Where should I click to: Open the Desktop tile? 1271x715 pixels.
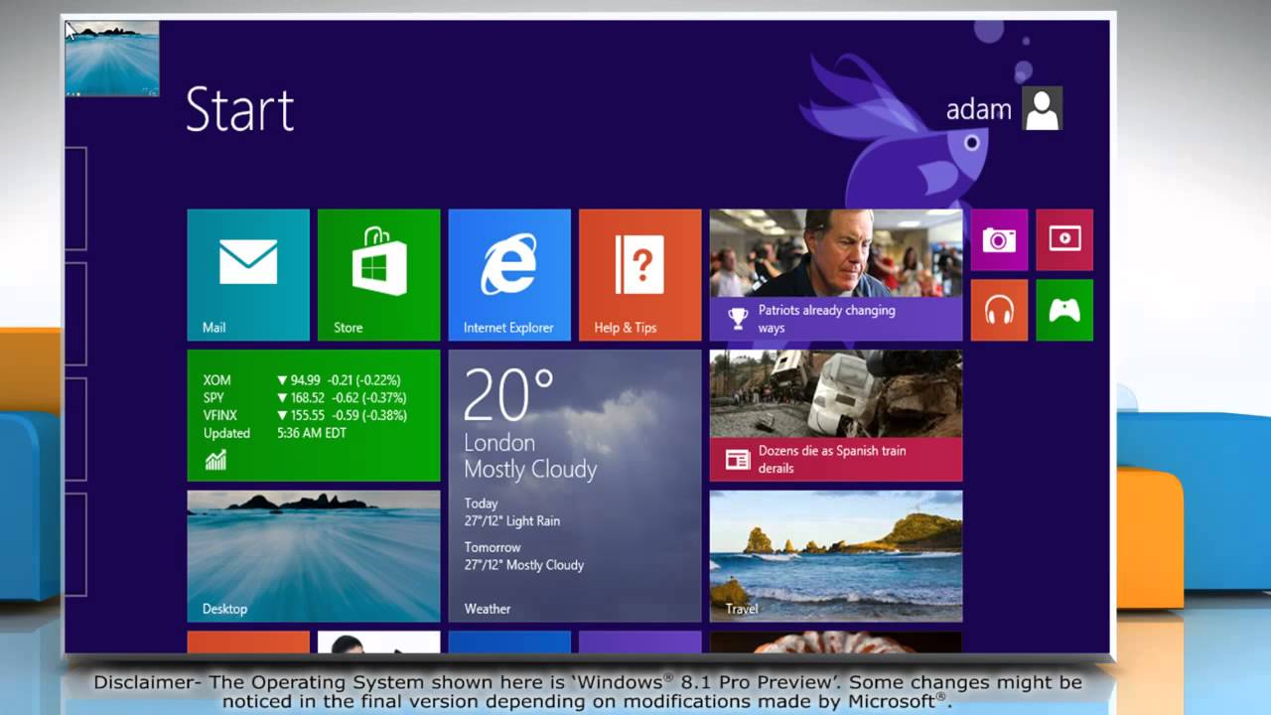coord(314,556)
